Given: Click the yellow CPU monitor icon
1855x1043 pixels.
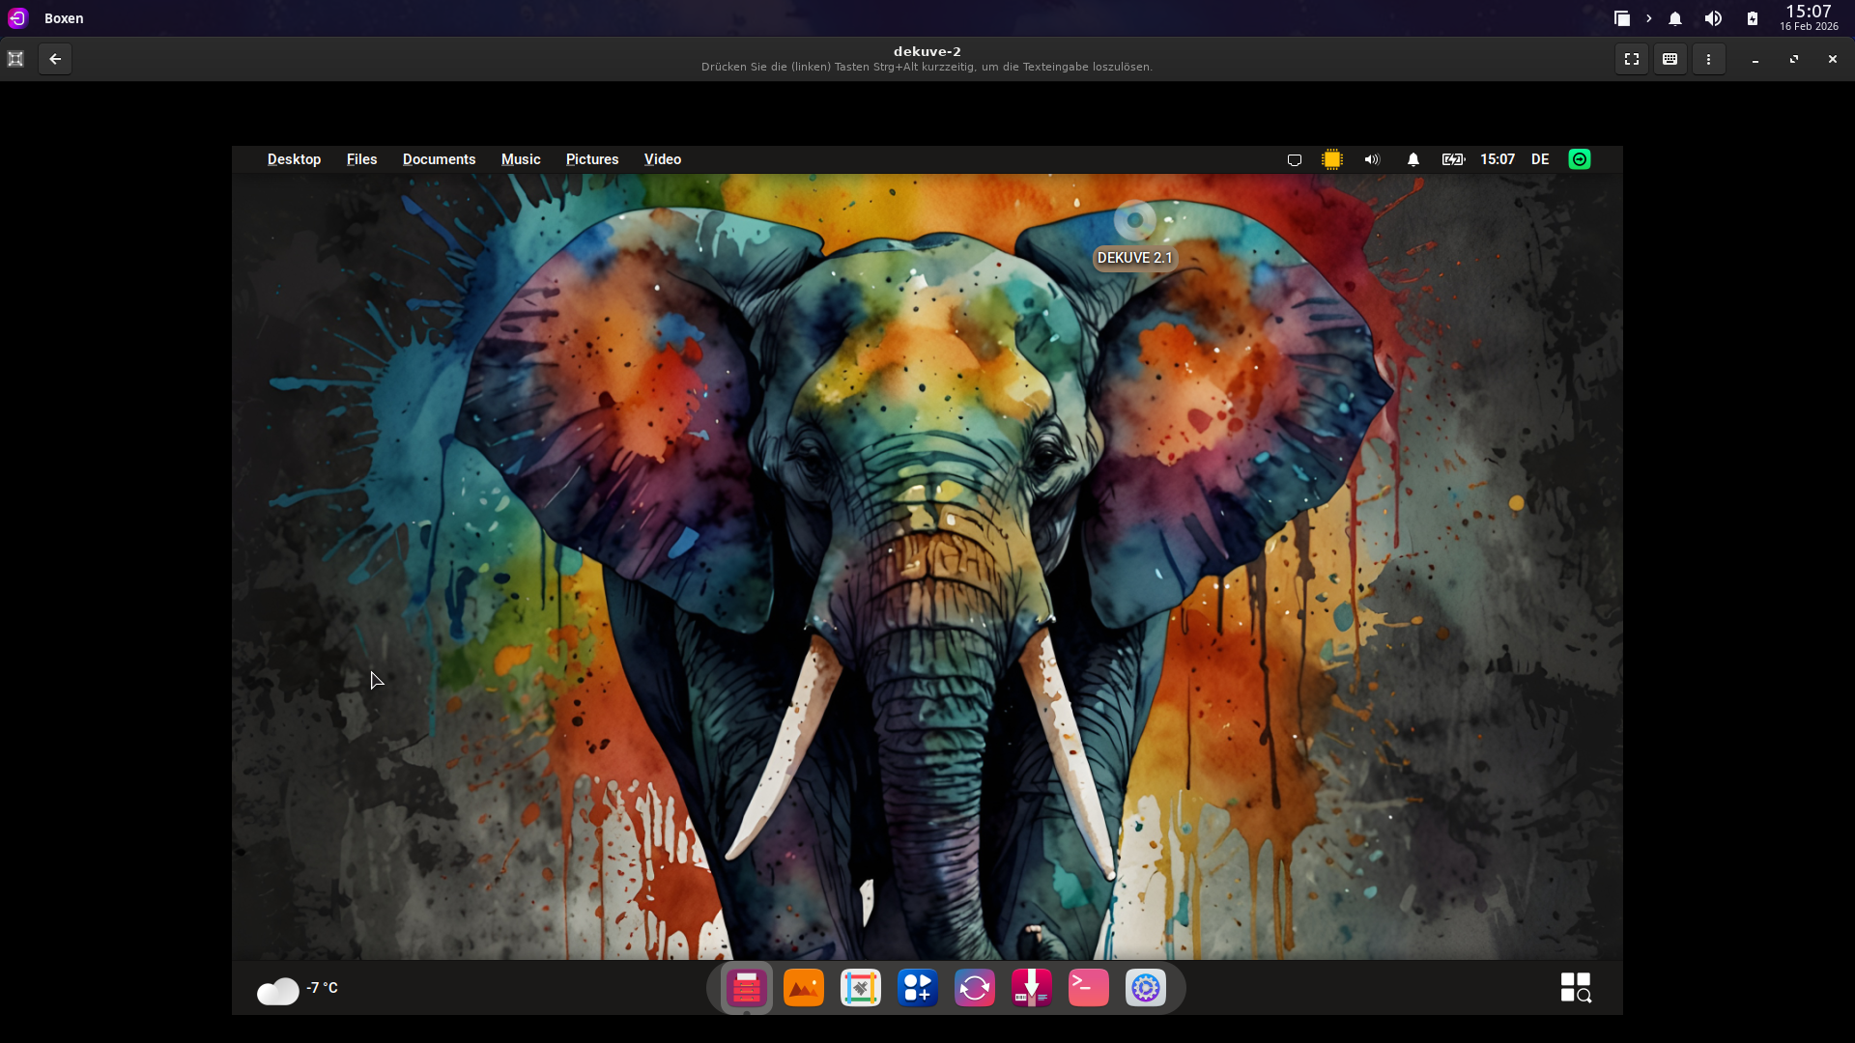Looking at the screenshot, I should click(1332, 159).
